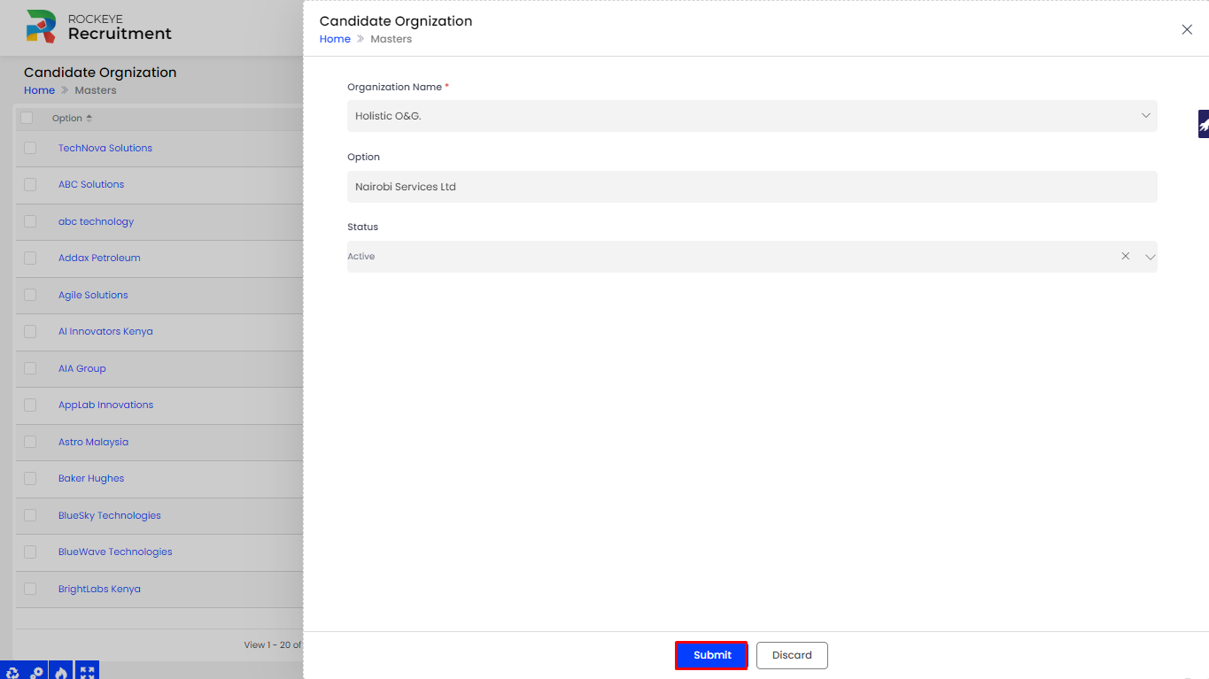Click the Option column header
The height and width of the screenshot is (679, 1209).
coord(67,118)
